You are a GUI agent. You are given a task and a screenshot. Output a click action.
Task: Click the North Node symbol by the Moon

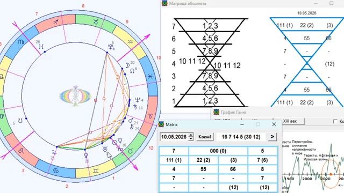pyautogui.click(x=132, y=71)
